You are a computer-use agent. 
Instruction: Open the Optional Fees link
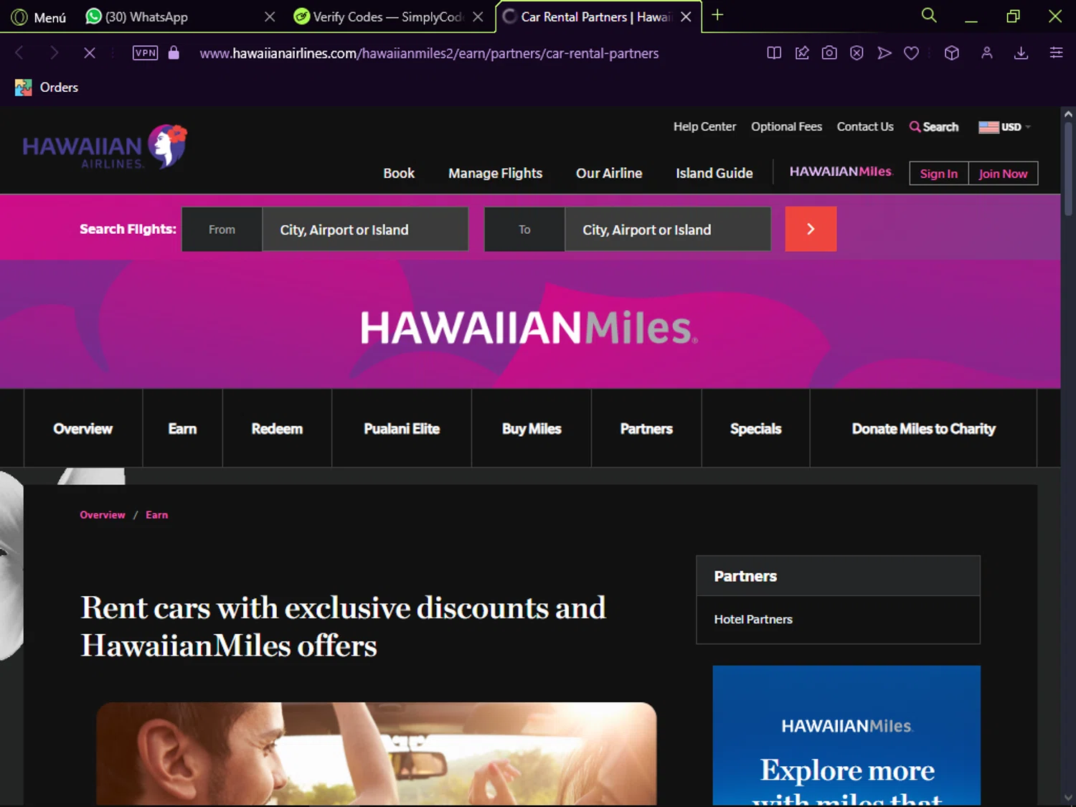786,127
